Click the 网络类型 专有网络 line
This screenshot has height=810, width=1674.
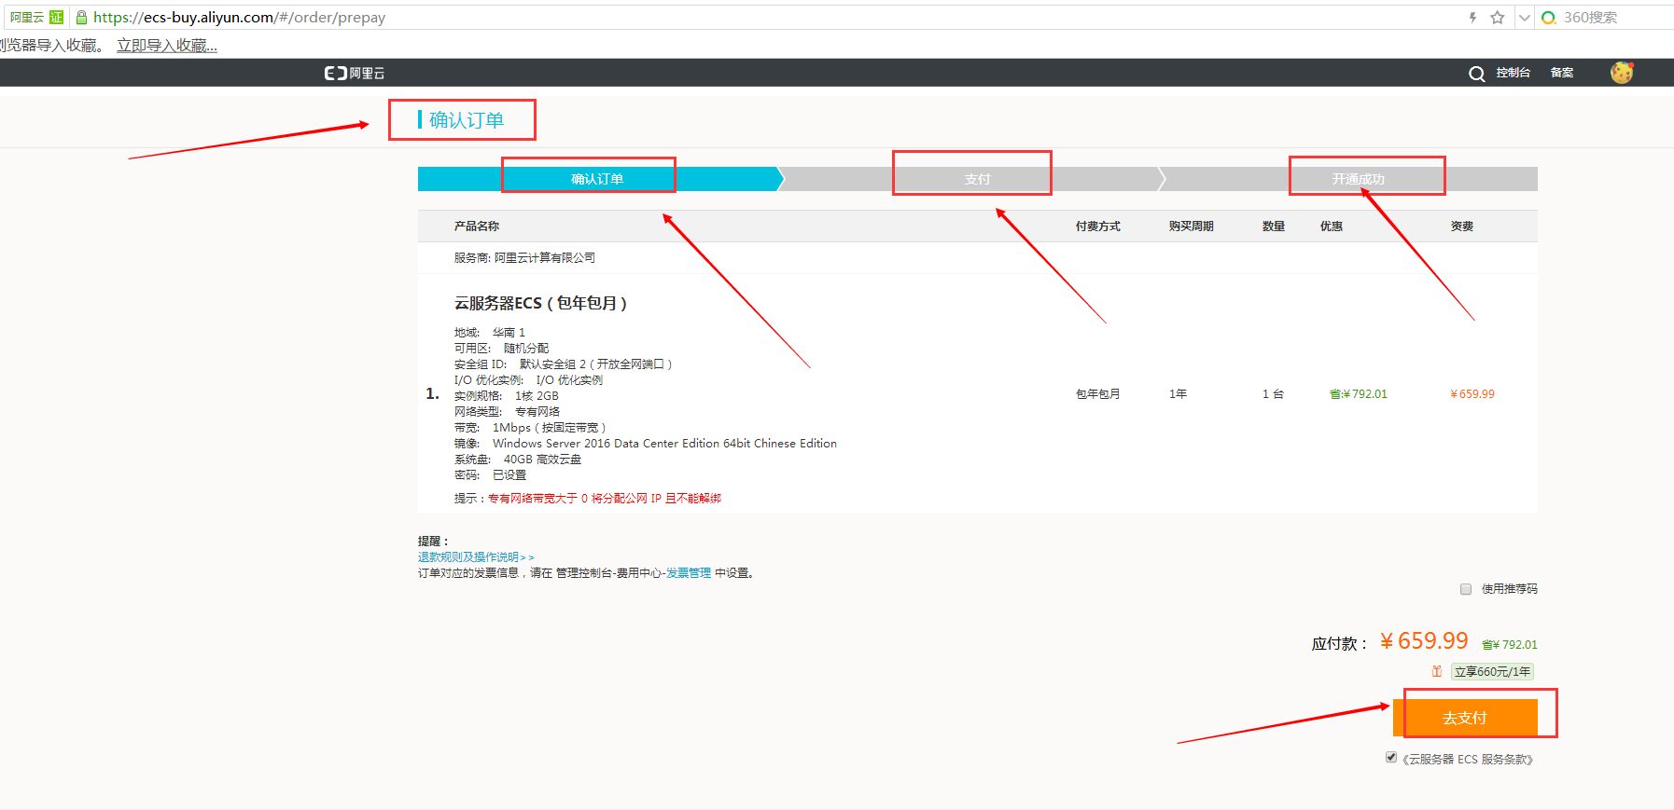(508, 412)
